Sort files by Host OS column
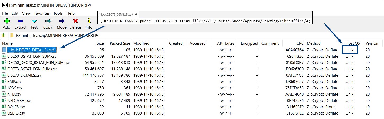 (x=353, y=43)
